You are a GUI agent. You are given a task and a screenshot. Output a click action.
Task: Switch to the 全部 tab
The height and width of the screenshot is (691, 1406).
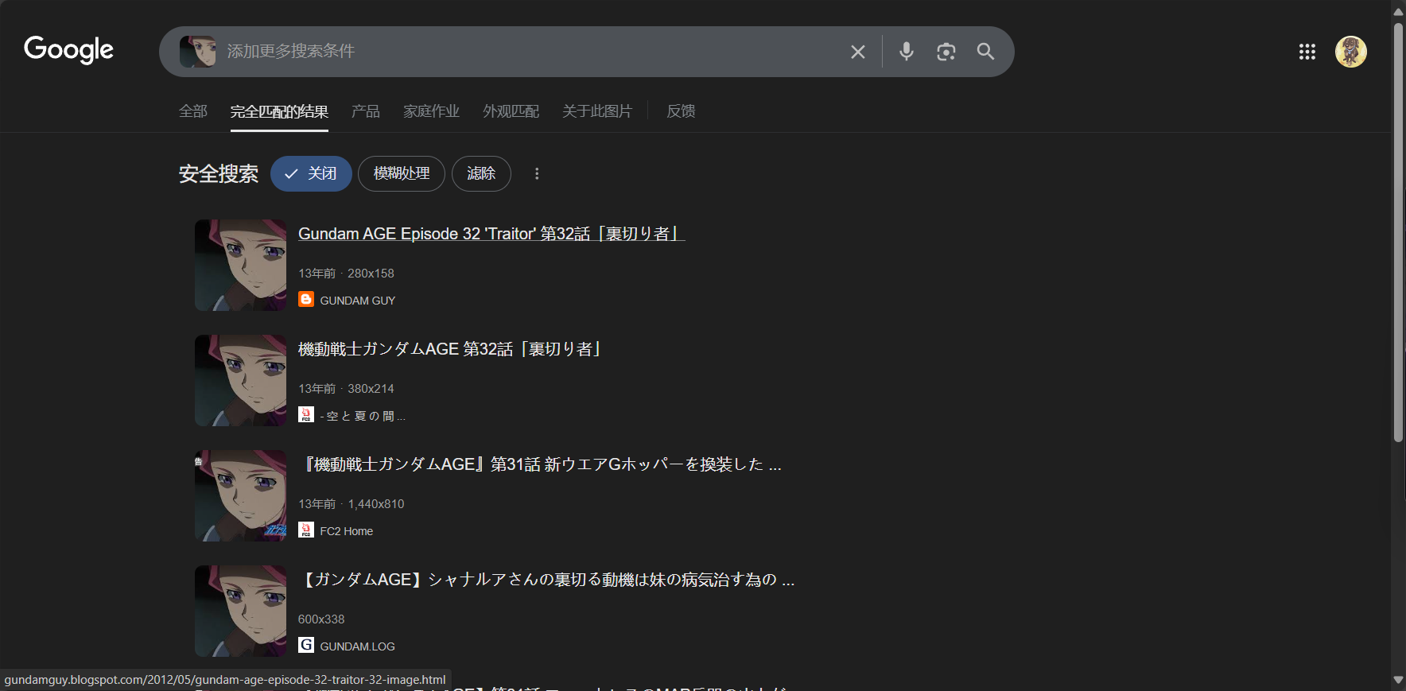193,111
